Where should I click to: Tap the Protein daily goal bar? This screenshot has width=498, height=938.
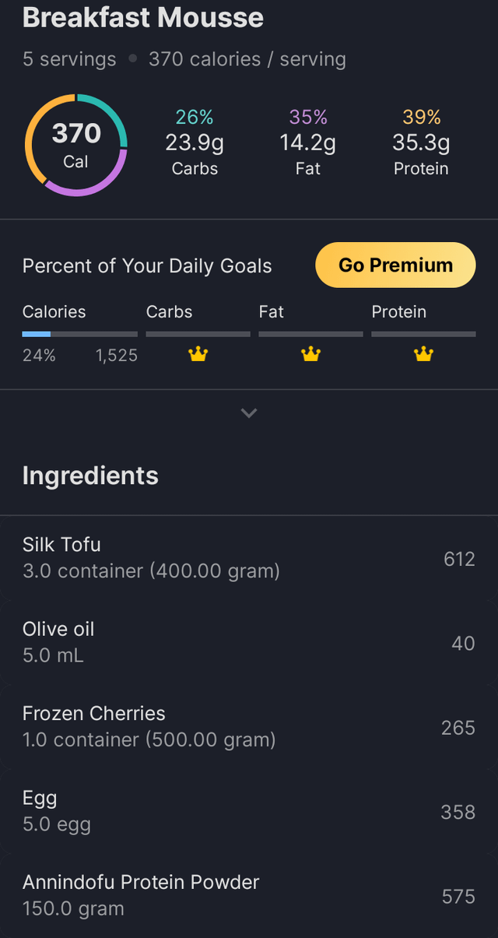pyautogui.click(x=423, y=334)
